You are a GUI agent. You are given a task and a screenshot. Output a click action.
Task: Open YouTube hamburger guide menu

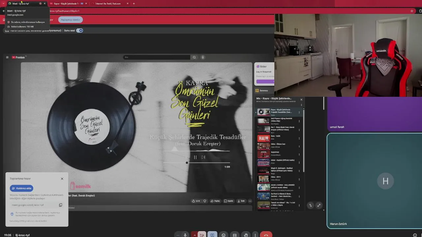click(7, 57)
